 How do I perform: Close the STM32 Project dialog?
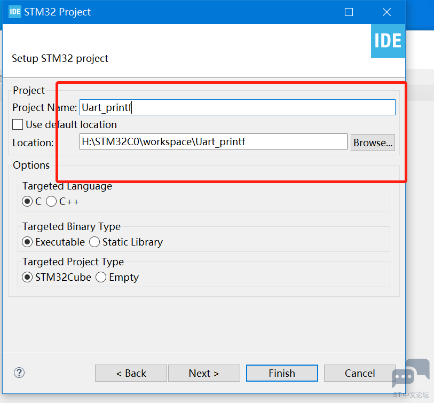point(386,12)
